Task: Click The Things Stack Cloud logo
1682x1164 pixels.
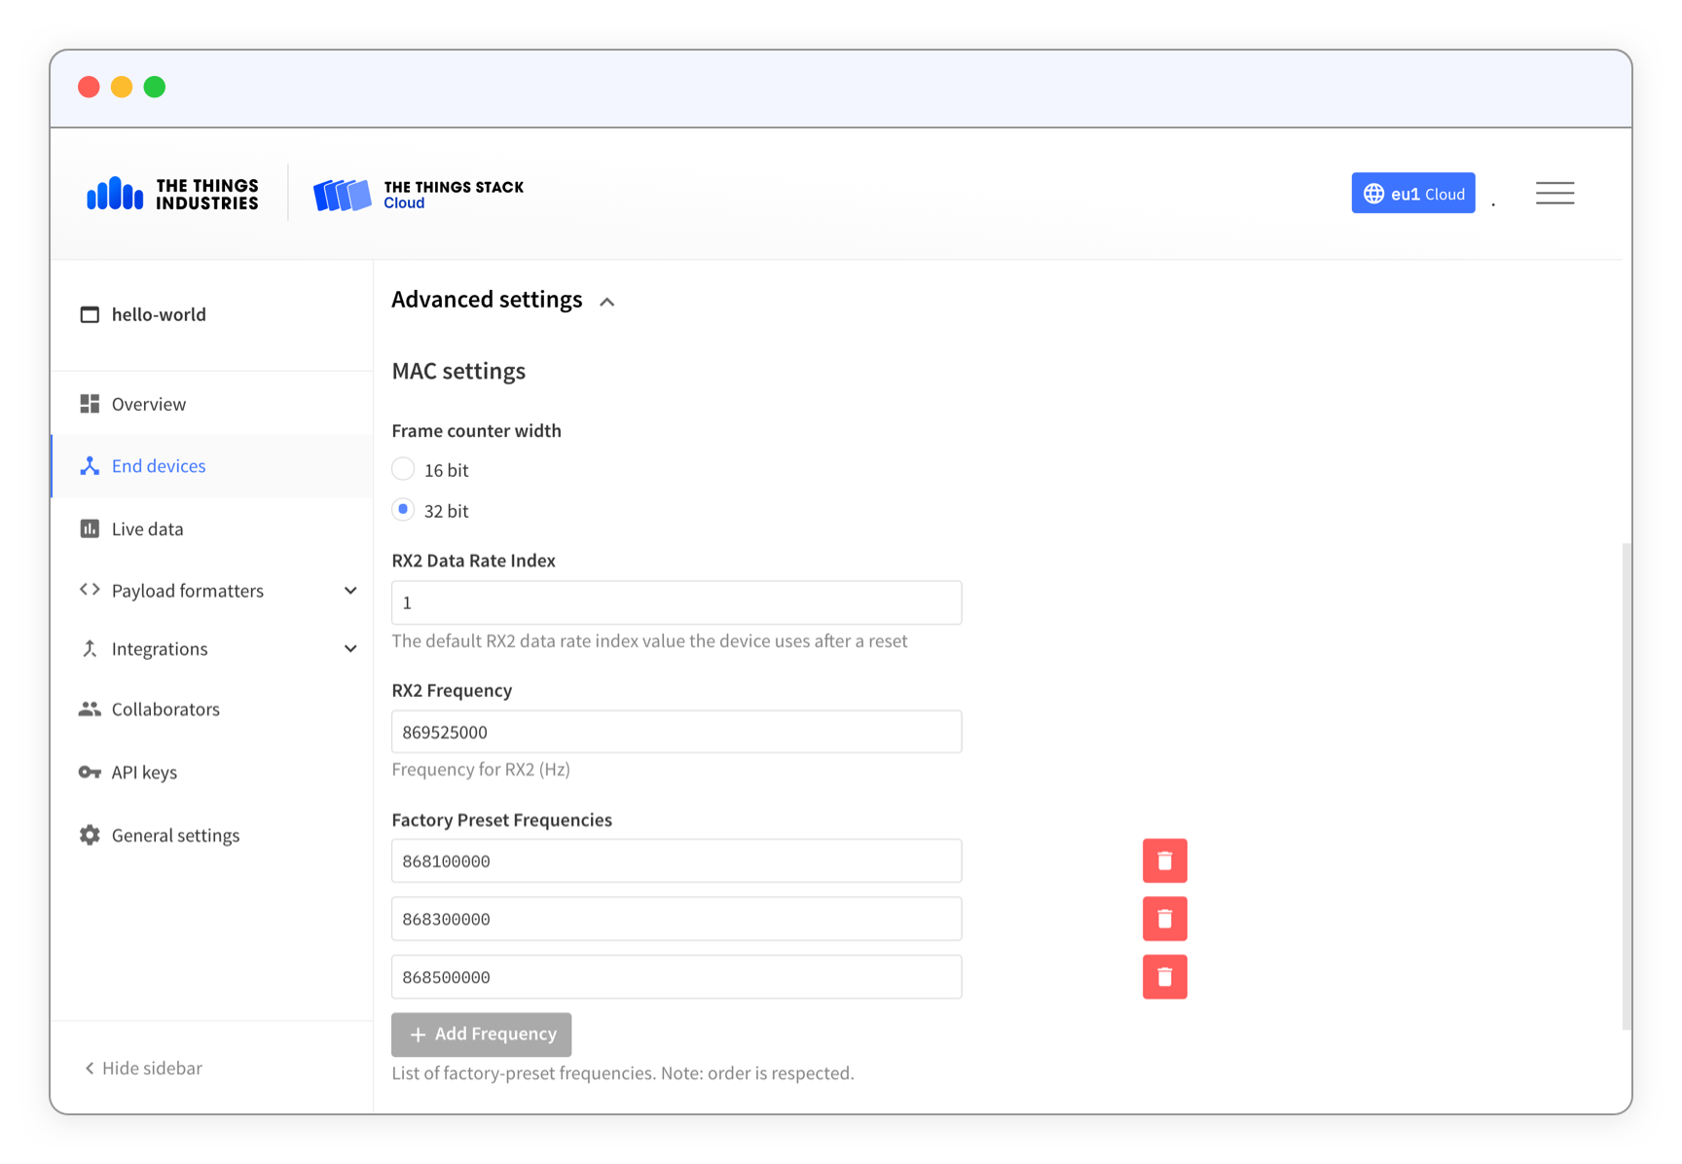Action: tap(419, 194)
